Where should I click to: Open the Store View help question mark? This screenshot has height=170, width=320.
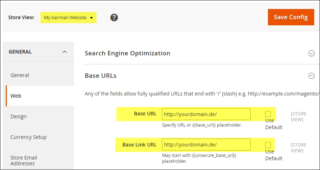[114, 17]
